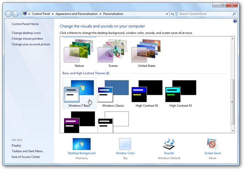Click the Window Color link text
The height and width of the screenshot is (170, 244).
[125, 153]
